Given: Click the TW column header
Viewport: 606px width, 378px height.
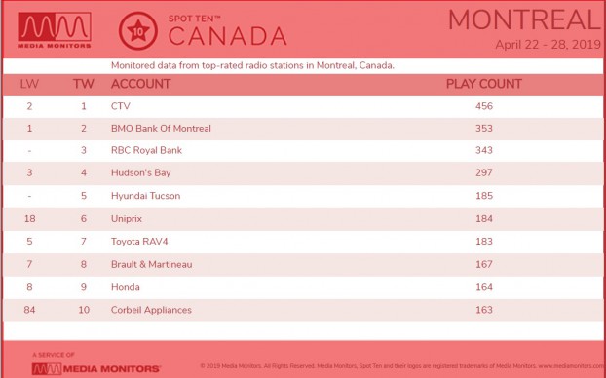Looking at the screenshot, I should coord(84,84).
